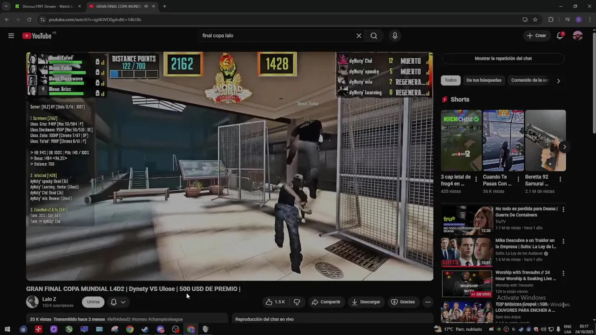Screen dimensions: 596x335
Task: Start voice search with microphone
Action: point(395,36)
